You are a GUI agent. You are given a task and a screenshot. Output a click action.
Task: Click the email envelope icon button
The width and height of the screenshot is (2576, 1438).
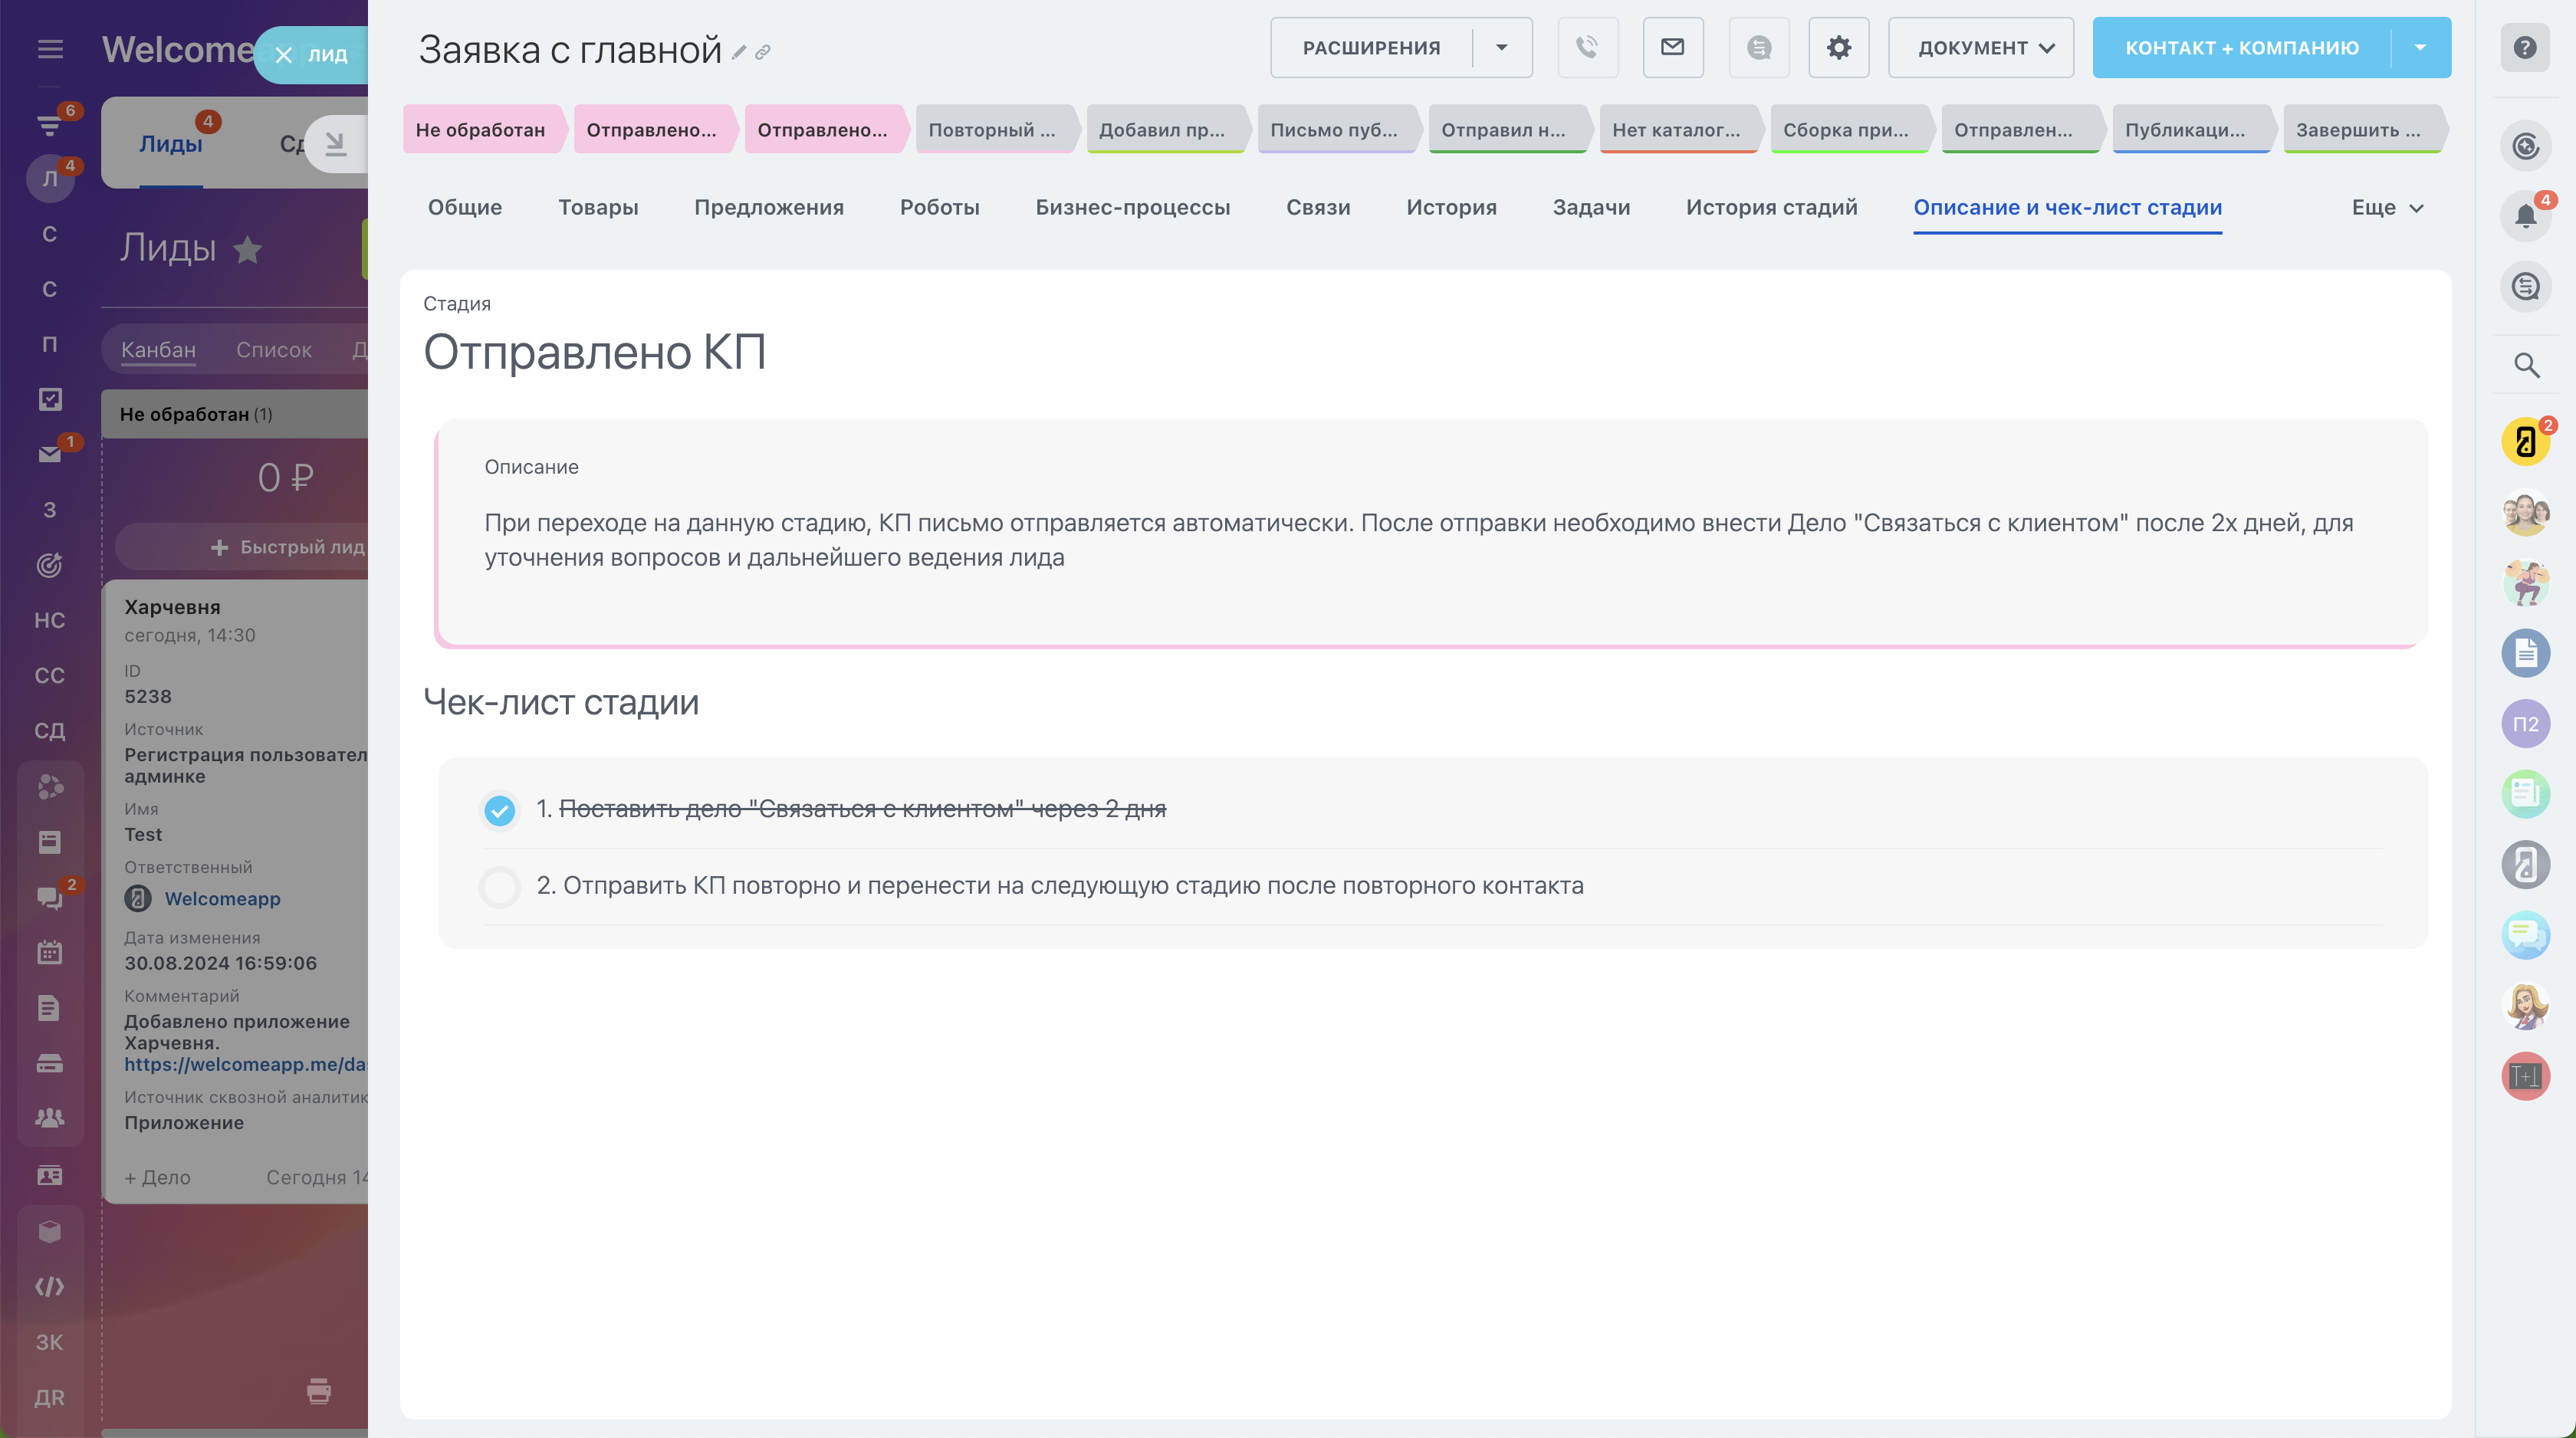pos(1672,47)
